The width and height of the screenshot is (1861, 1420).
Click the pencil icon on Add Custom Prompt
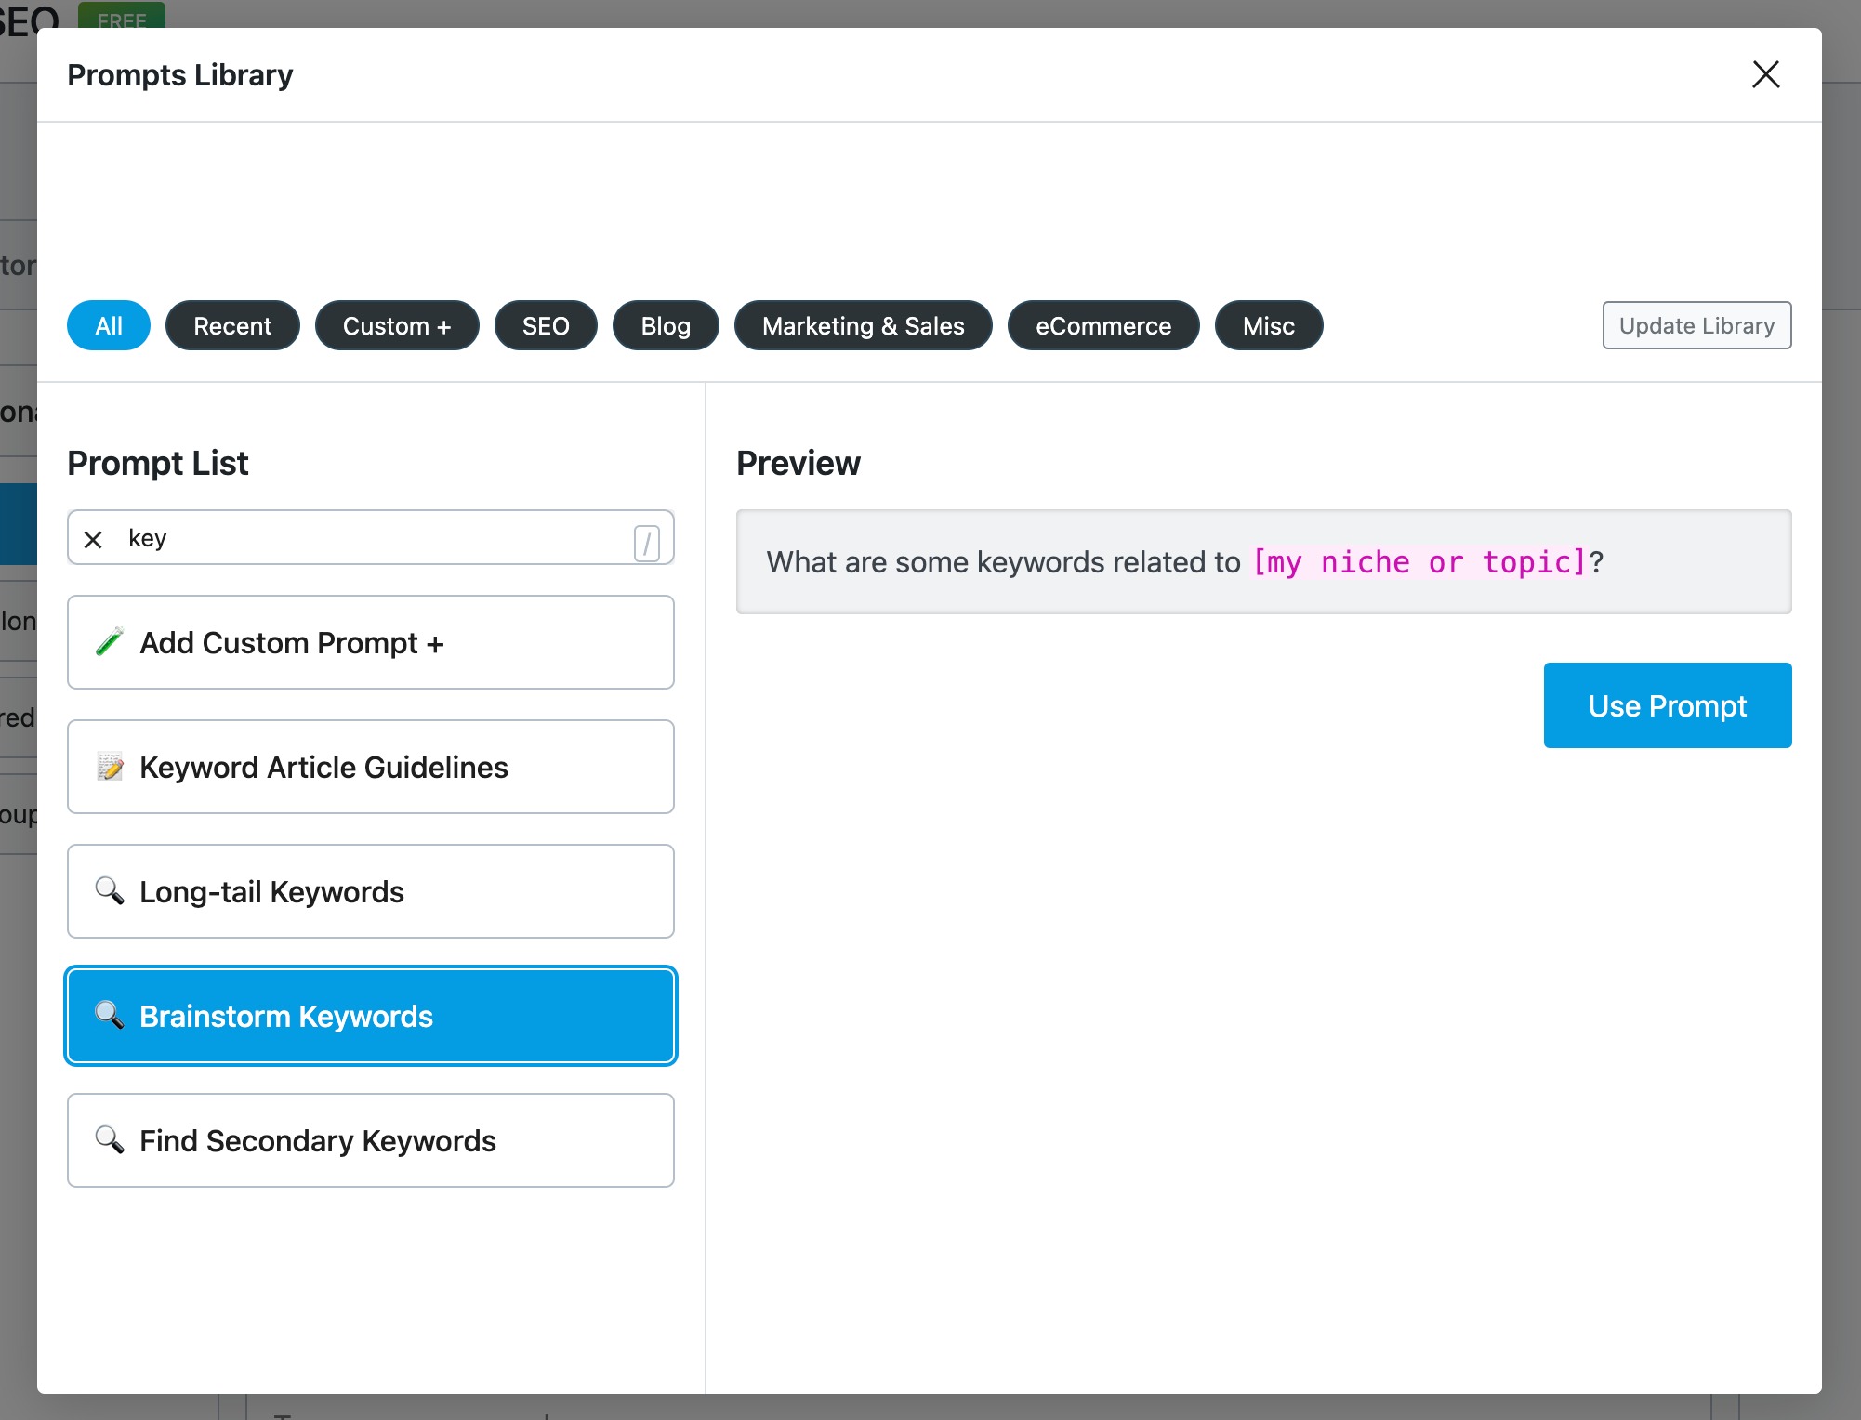point(110,642)
